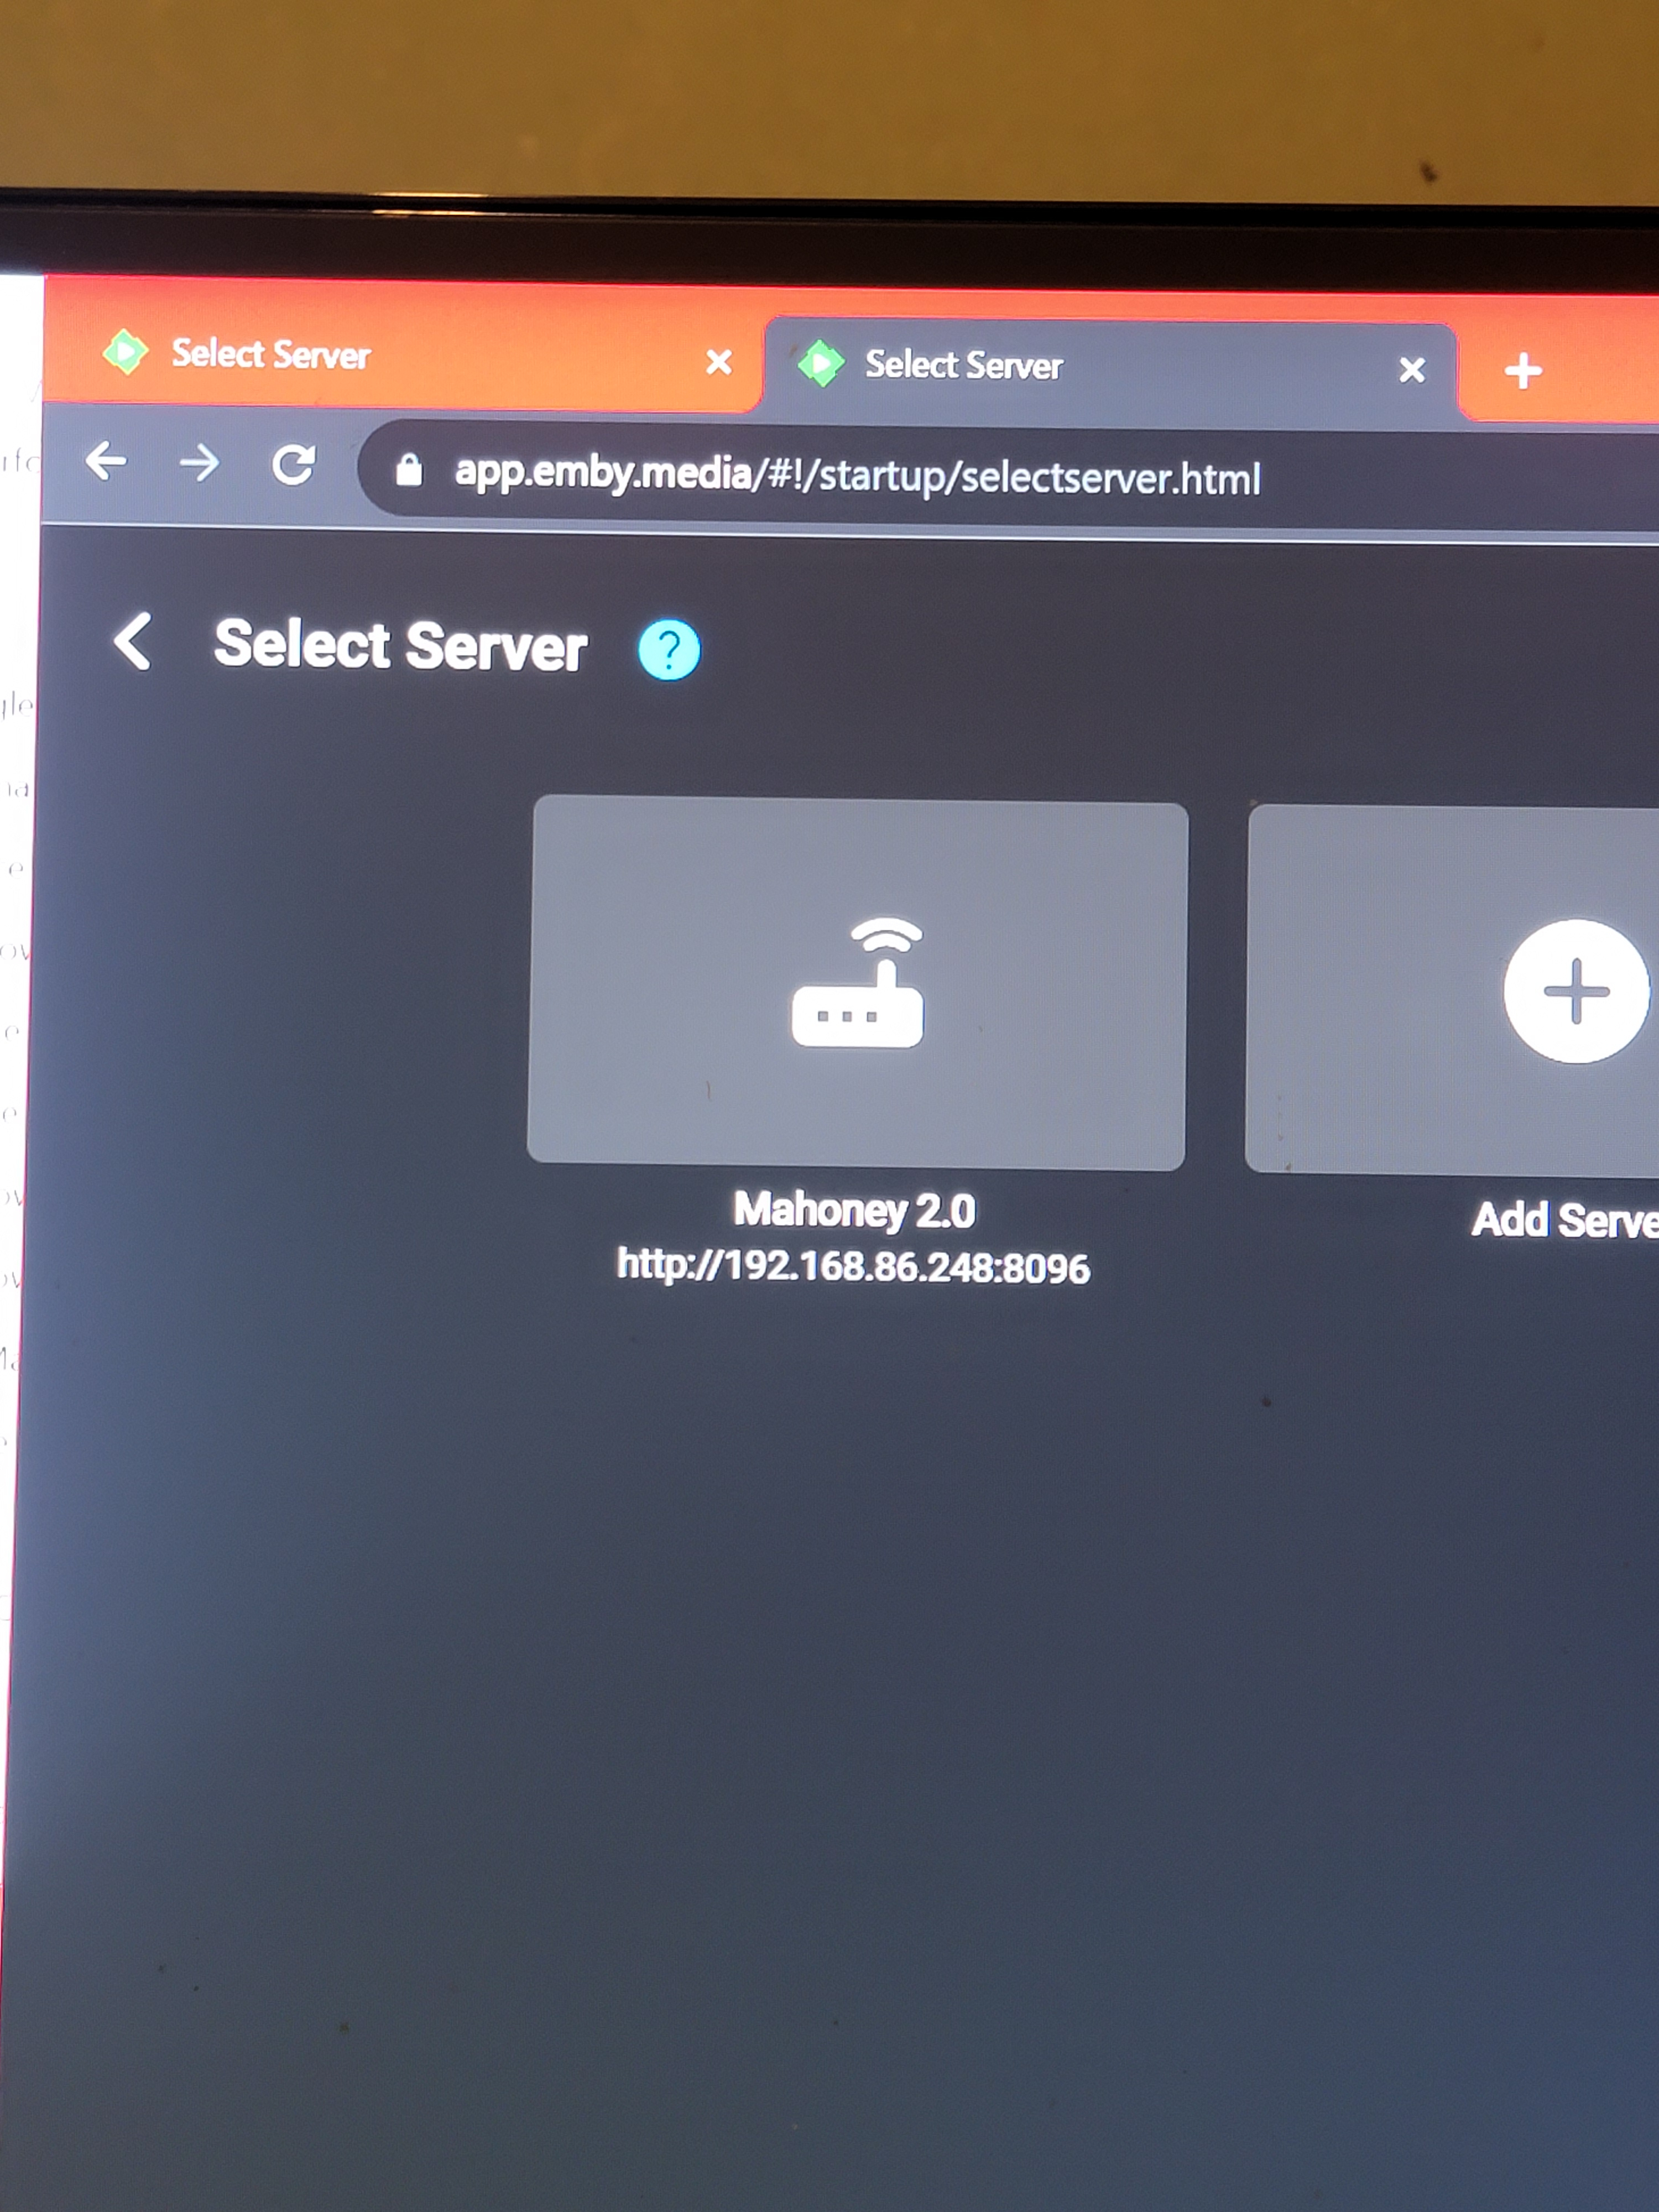The image size is (1659, 2212).
Task: Click the Mahoney 2.0 server name
Action: click(854, 1210)
